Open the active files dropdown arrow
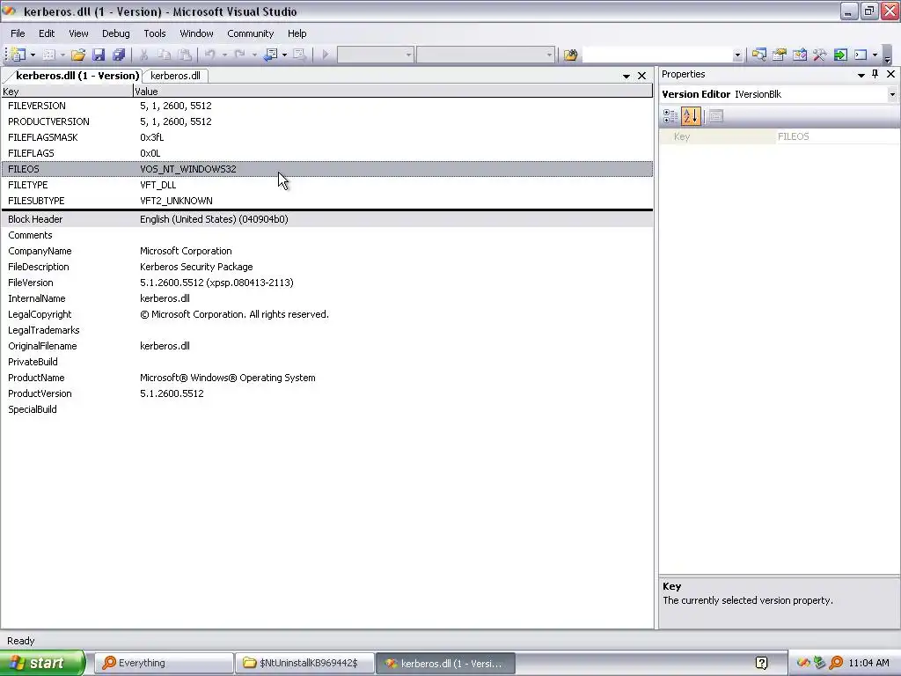The image size is (901, 676). pos(626,76)
